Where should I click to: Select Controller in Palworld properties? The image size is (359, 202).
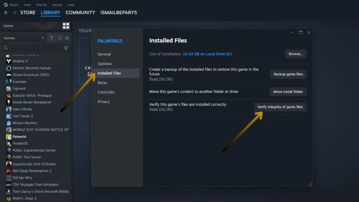coord(106,92)
